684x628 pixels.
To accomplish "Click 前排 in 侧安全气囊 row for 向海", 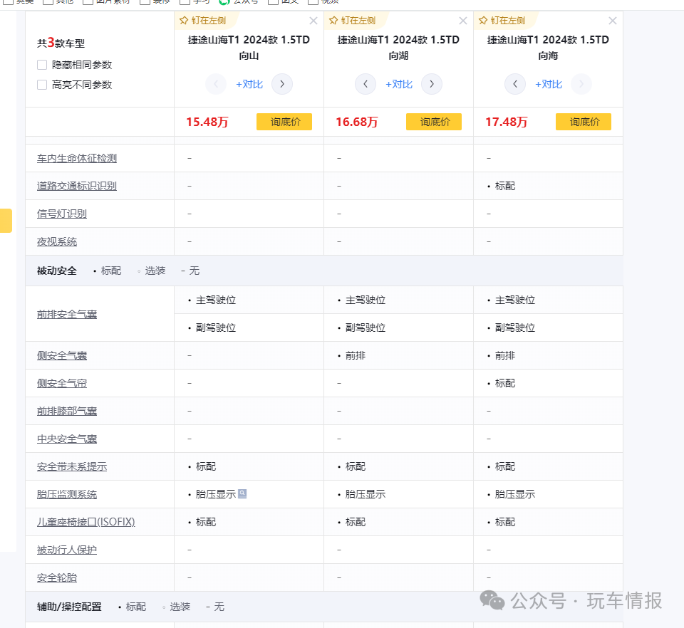I will [505, 355].
